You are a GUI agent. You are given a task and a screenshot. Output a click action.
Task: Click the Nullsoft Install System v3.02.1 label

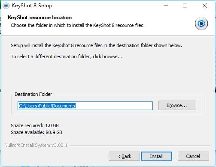pos(36,145)
